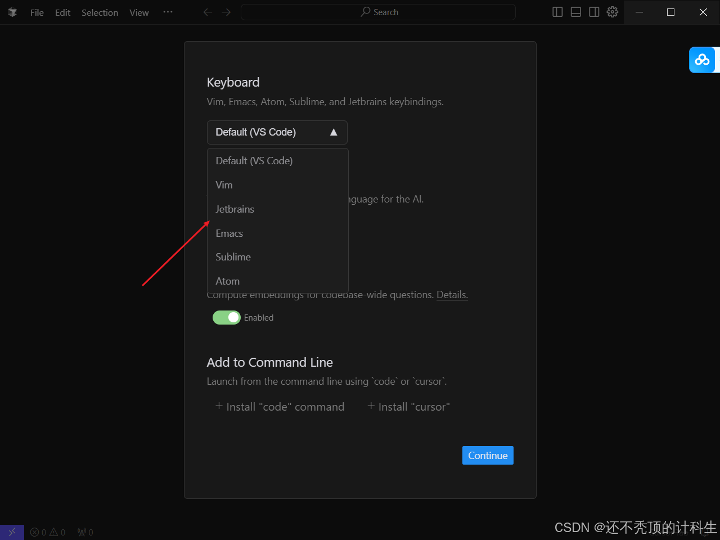Go back with the left arrow
Screen dimensions: 720x540
tap(208, 12)
